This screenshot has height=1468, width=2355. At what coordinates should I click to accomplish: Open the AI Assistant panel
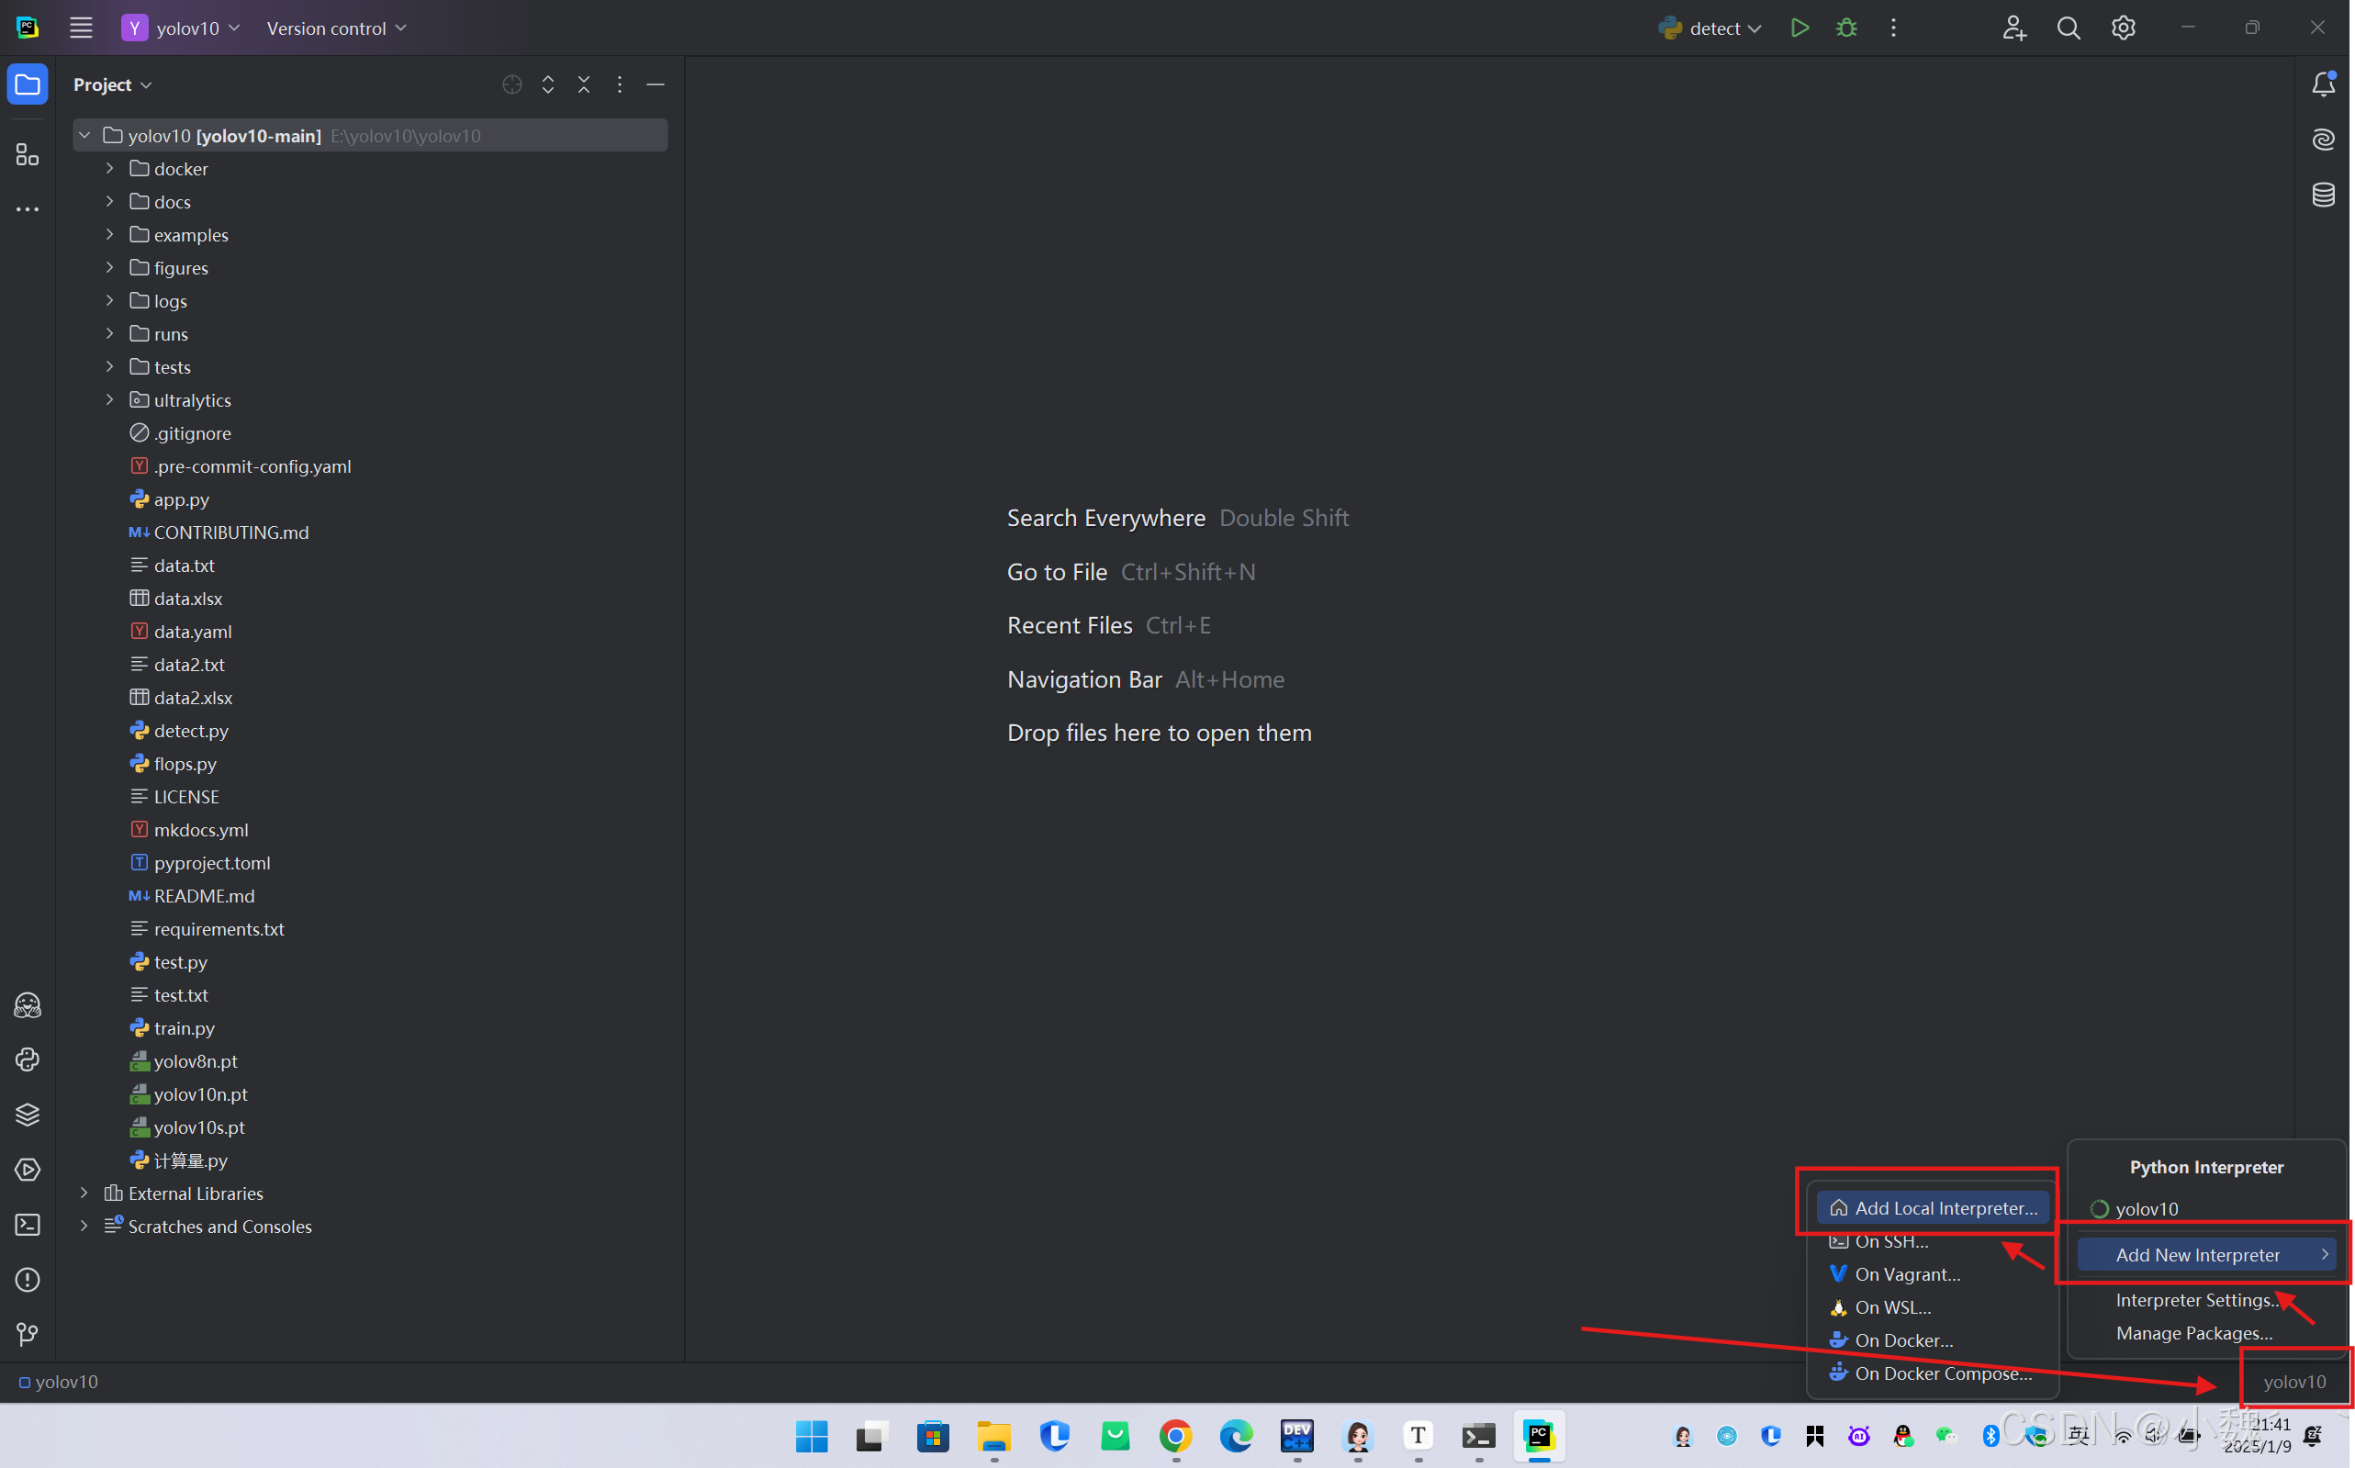[x=2324, y=139]
